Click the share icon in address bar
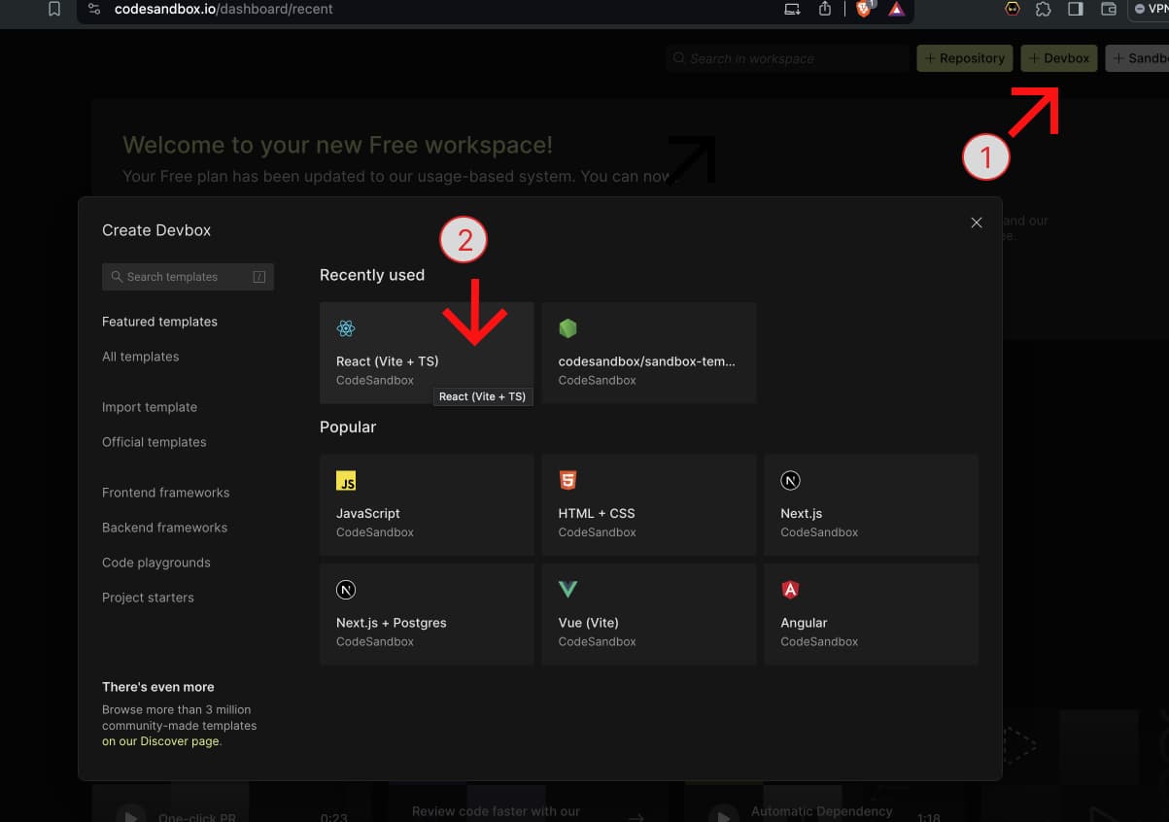1169x822 pixels. tap(825, 9)
